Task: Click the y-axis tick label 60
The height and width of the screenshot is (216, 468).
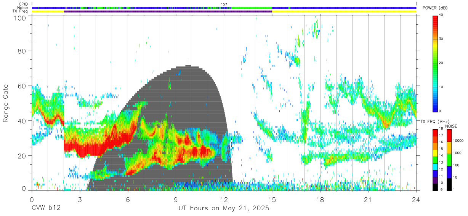Action: [22, 86]
